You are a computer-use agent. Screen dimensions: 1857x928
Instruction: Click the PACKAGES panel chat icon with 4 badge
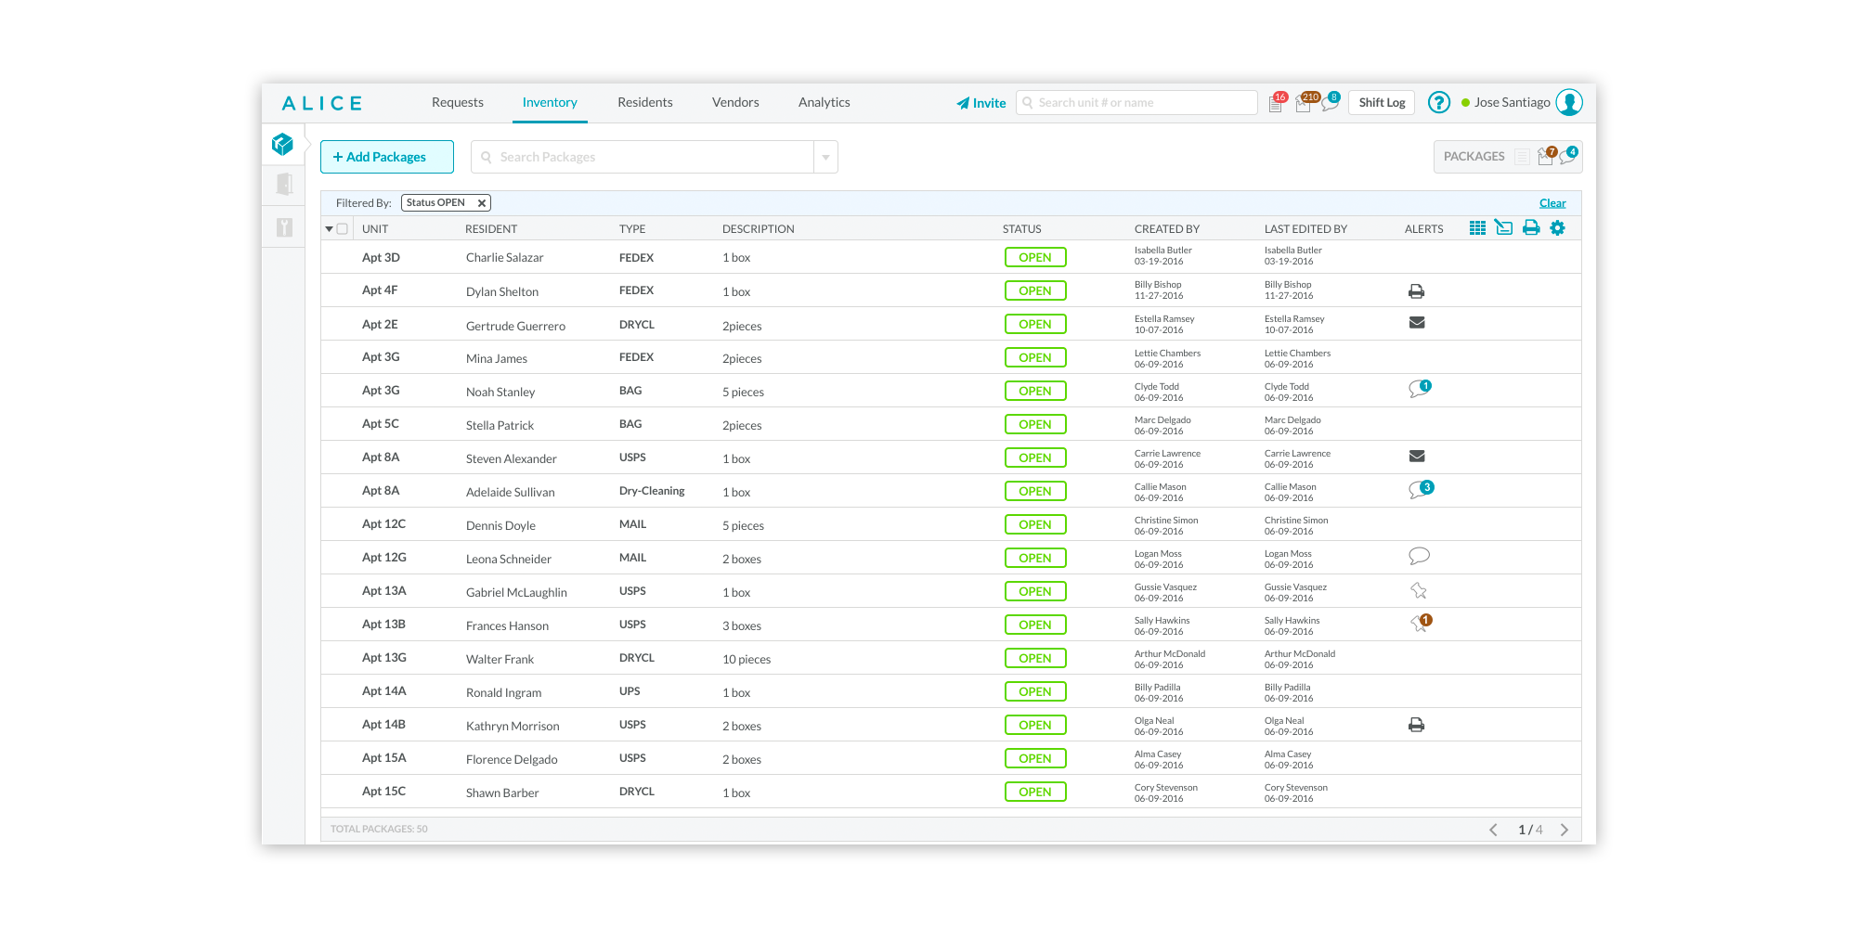1569,155
